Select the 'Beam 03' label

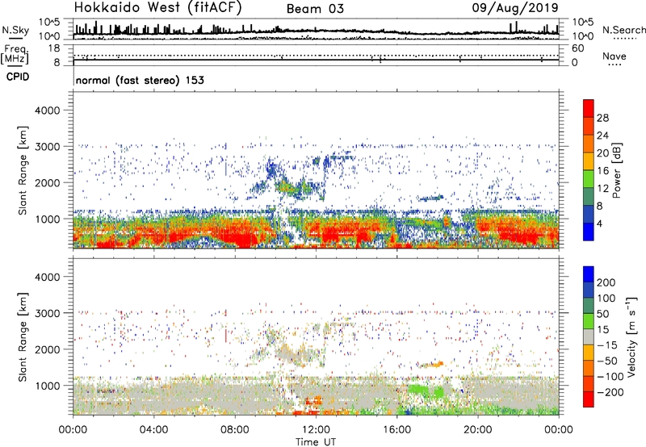coord(315,9)
